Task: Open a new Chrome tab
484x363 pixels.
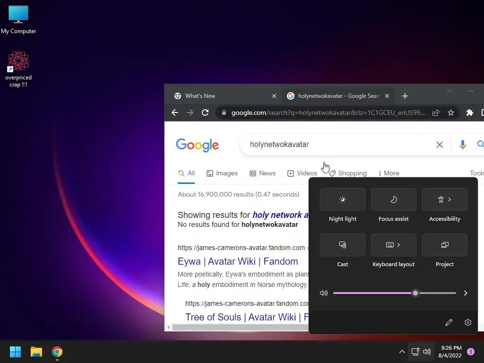Action: tap(405, 96)
